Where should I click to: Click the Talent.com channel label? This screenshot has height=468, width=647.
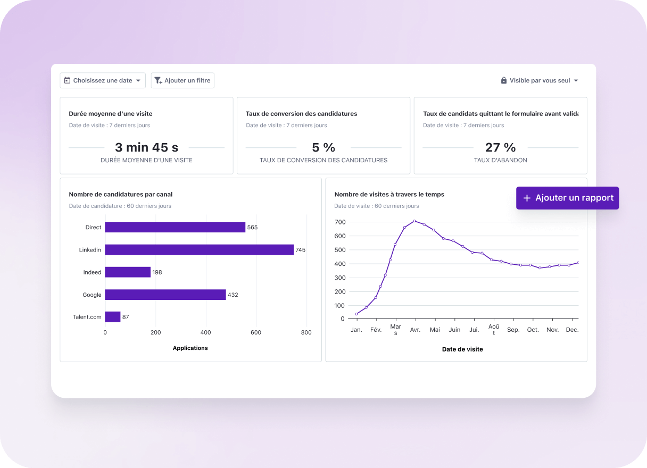(x=87, y=317)
